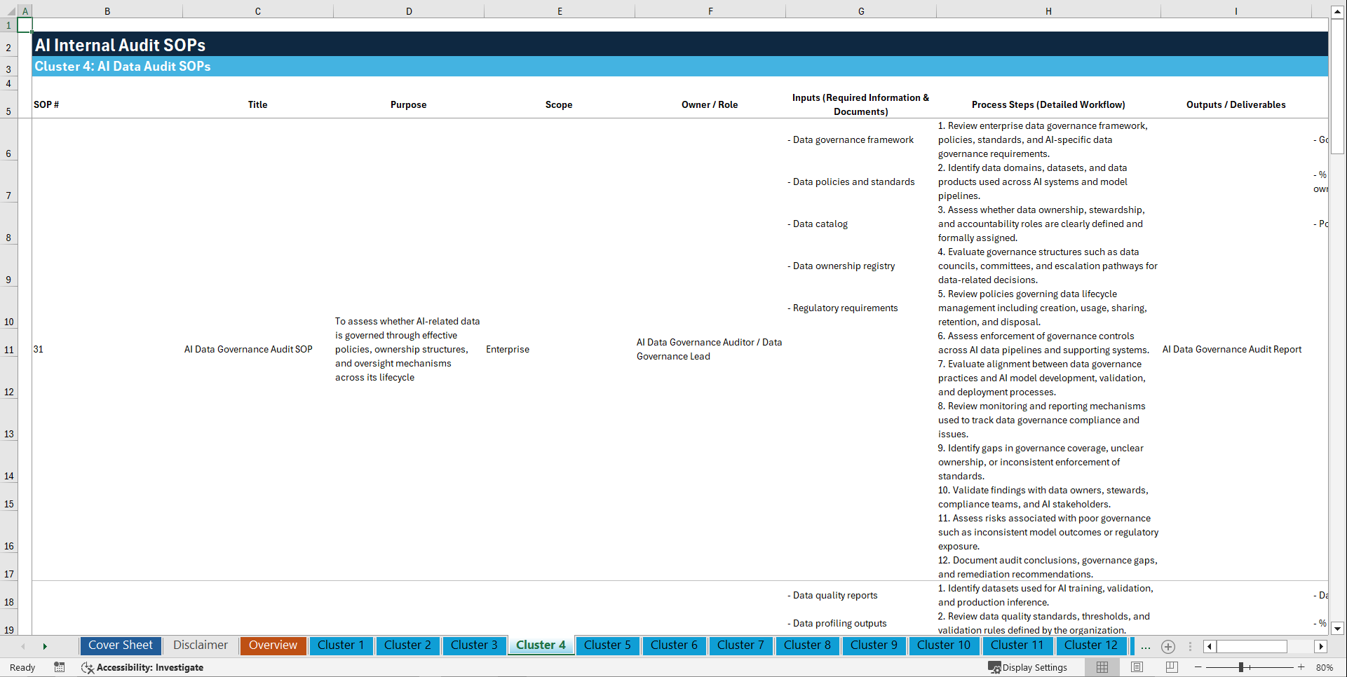Click the Data quality reports input cell

(861, 596)
